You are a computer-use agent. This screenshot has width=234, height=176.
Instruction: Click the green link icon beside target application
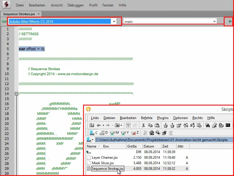tap(4, 21)
